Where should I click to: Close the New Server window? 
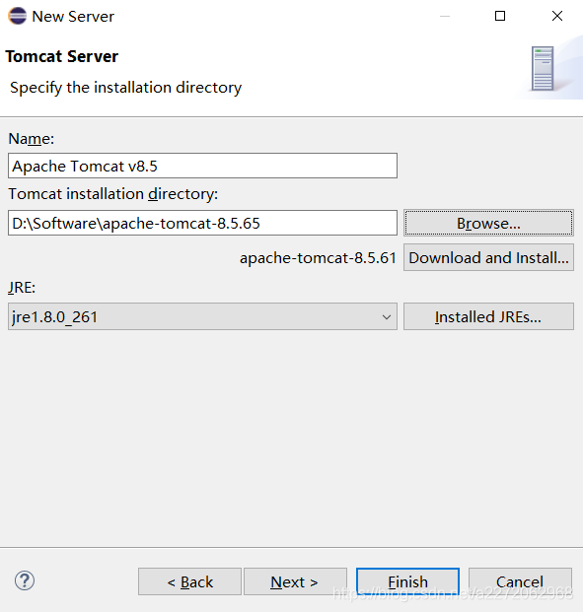pos(557,16)
